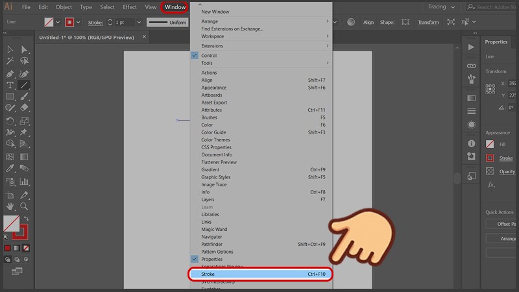
Task: Select the Eraser tool
Action: 25,108
